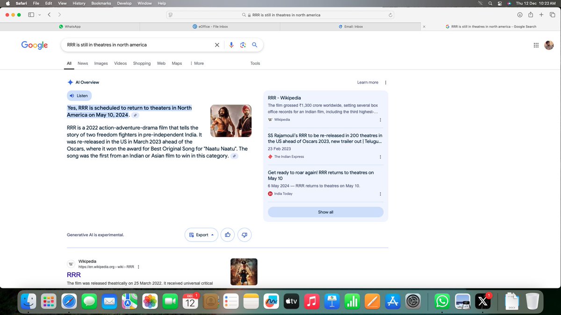
Task: Toggle the Safari sidebar button
Action: (31, 15)
